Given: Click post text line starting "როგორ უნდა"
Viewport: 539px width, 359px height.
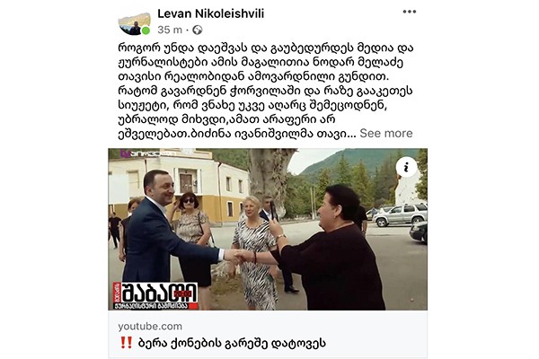Looking at the screenshot, I should pos(266,48).
